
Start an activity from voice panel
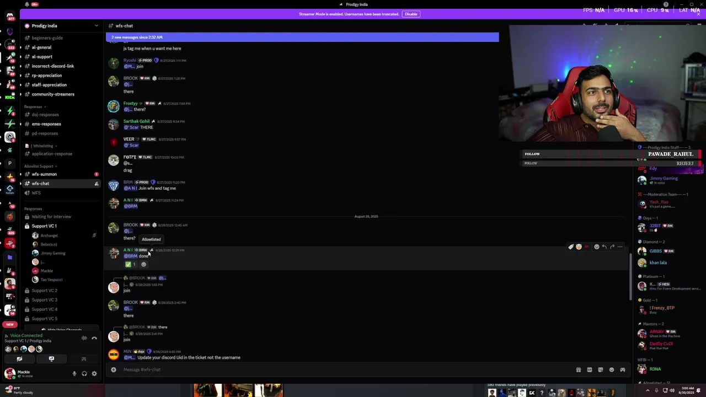click(x=84, y=359)
